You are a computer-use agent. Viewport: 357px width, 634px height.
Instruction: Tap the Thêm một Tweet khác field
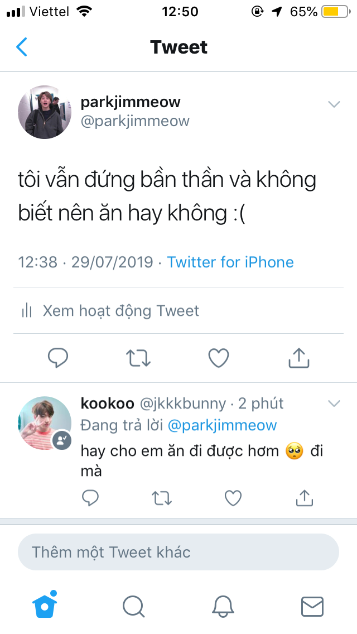pyautogui.click(x=178, y=552)
